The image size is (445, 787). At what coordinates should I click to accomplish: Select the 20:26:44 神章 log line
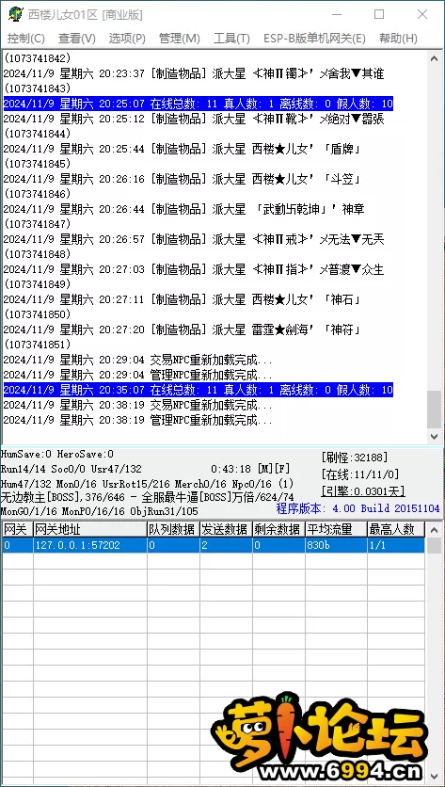point(183,209)
